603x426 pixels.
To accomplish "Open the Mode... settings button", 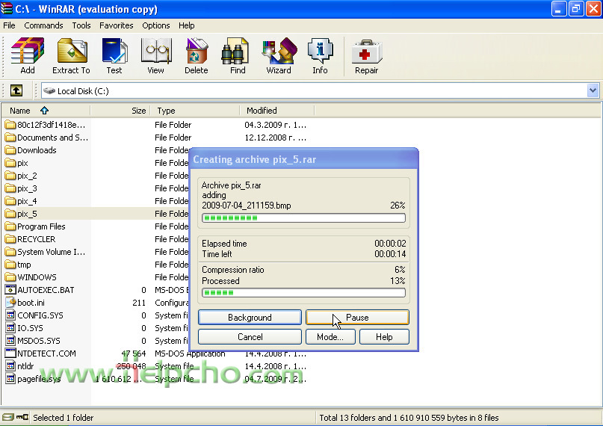I will click(x=330, y=337).
